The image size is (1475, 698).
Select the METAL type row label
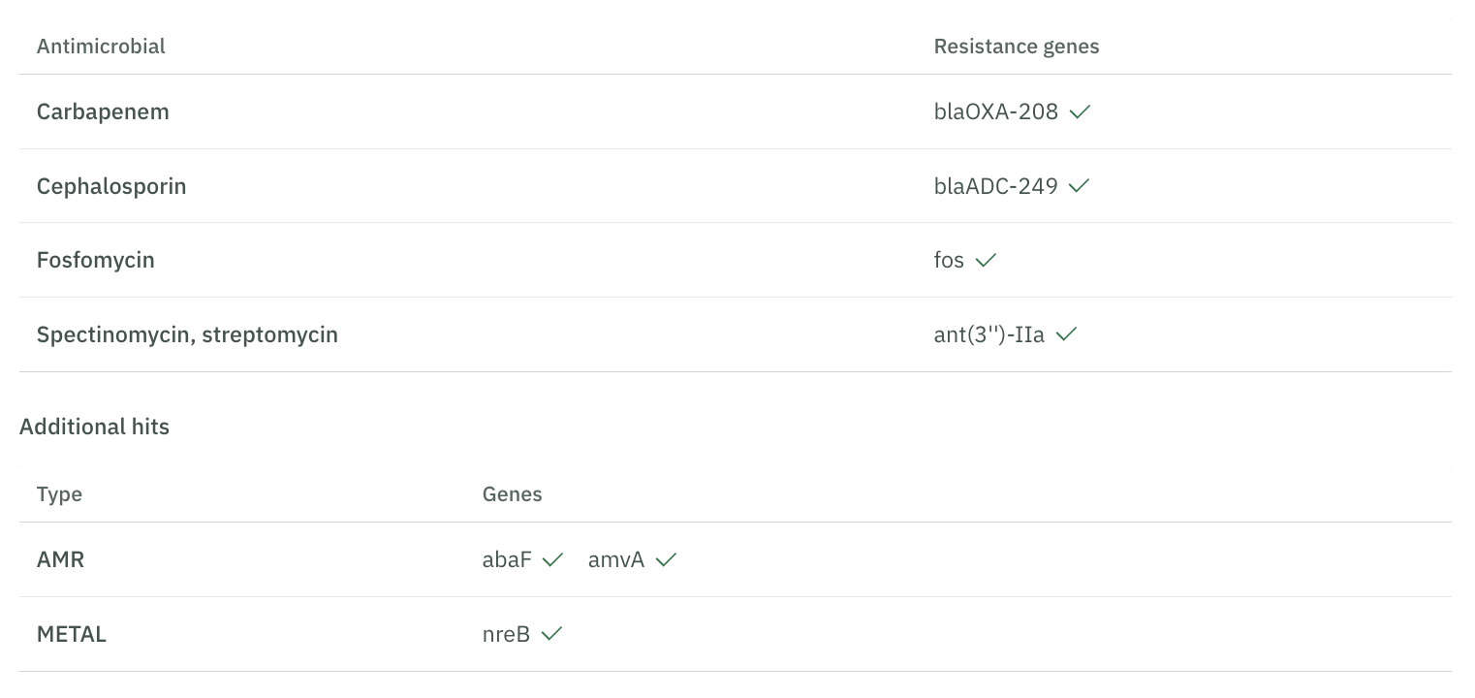[72, 634]
